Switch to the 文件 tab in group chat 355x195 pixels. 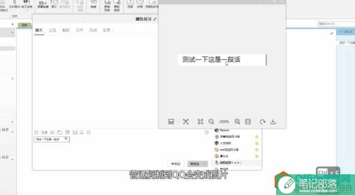(x=79, y=30)
